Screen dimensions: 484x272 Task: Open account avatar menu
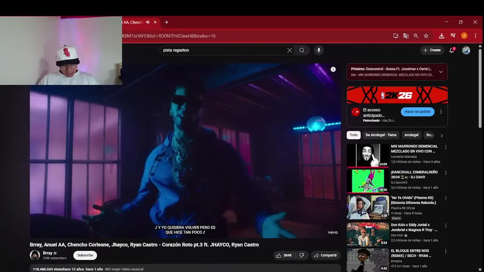pos(466,50)
